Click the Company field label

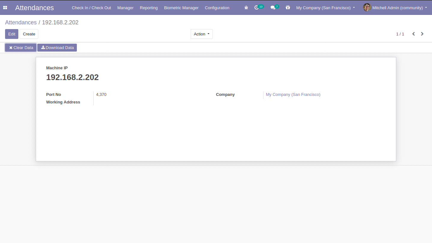point(225,95)
